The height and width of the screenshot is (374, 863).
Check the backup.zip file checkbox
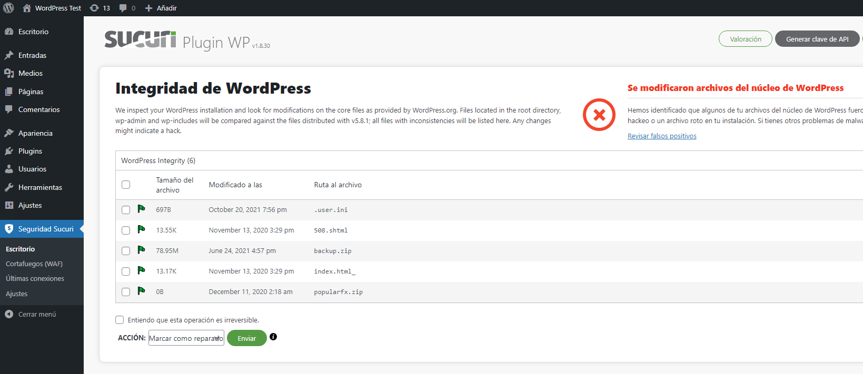click(x=126, y=251)
